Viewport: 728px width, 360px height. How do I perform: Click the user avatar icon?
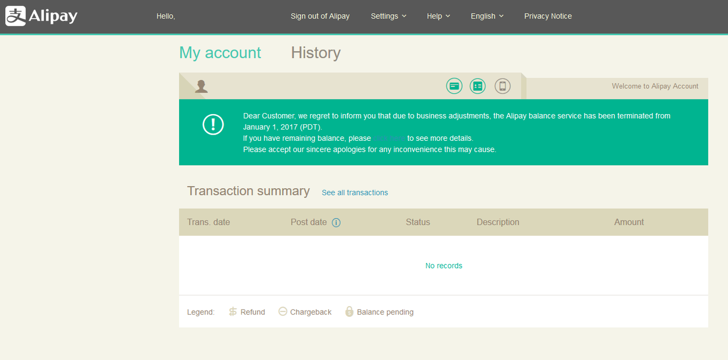pyautogui.click(x=201, y=86)
